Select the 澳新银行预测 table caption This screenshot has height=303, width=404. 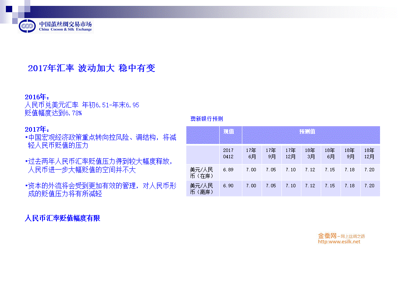[206, 119]
